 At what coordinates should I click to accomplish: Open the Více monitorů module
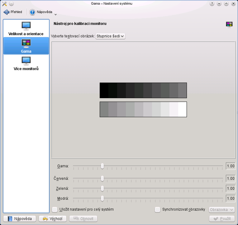pyautogui.click(x=26, y=63)
